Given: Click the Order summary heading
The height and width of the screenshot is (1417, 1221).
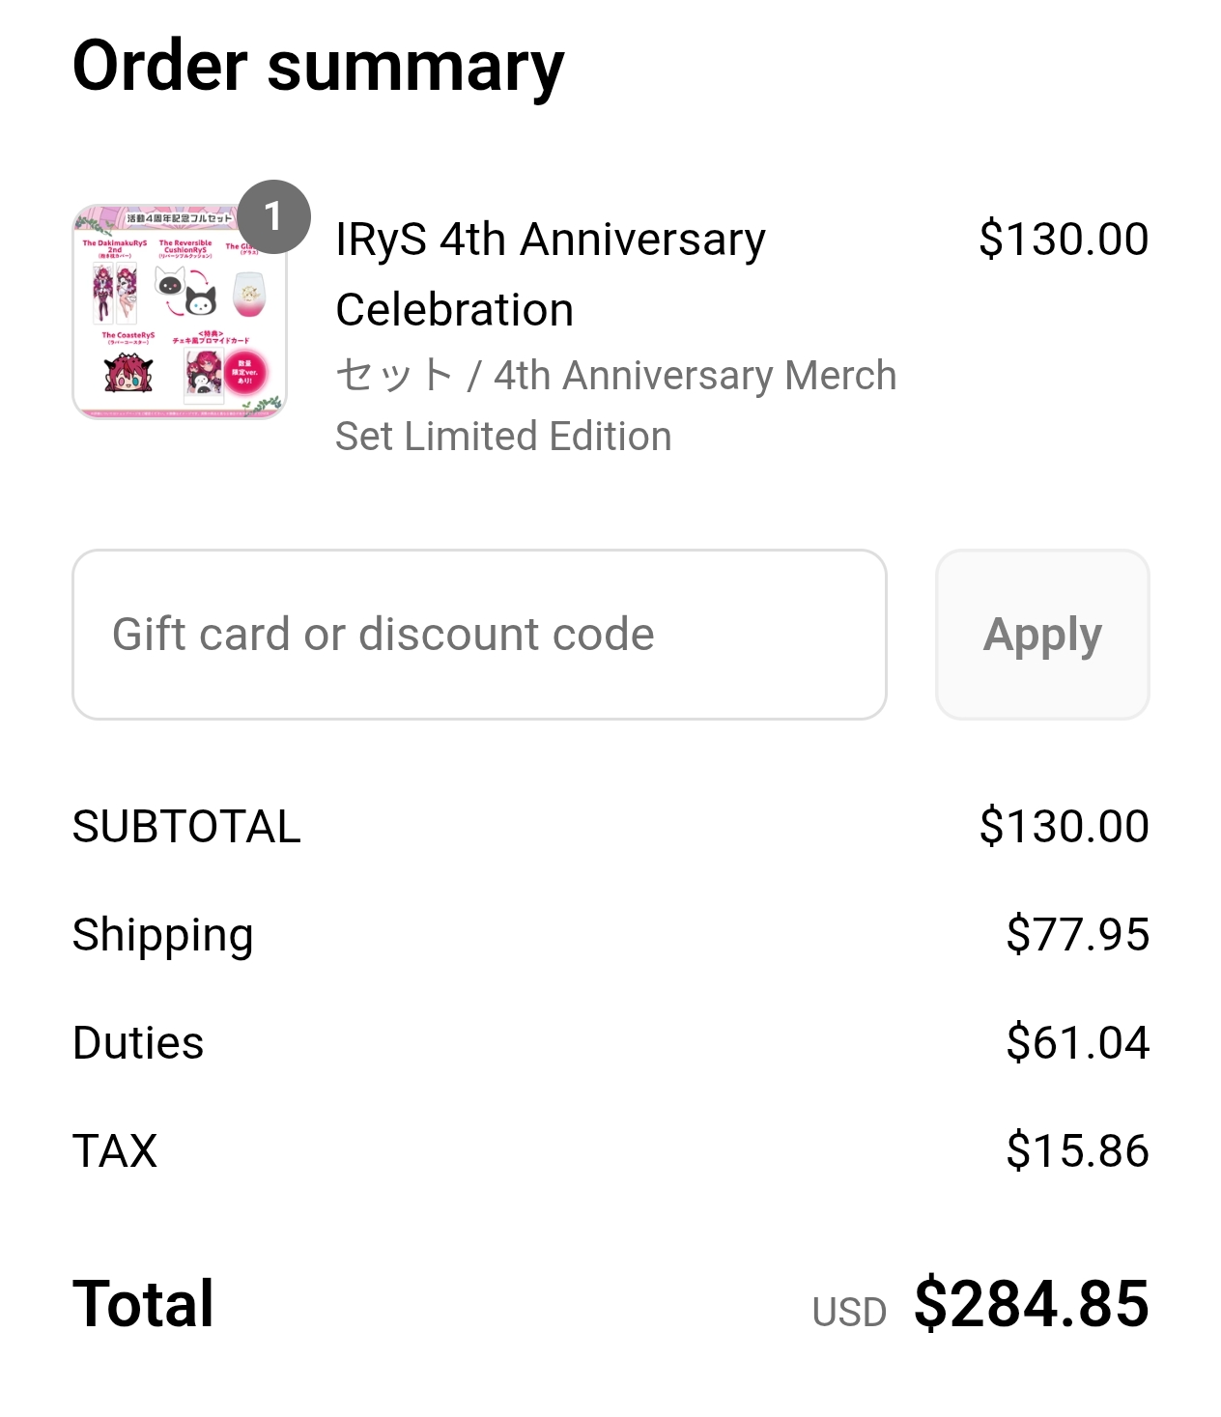Looking at the screenshot, I should click(318, 67).
